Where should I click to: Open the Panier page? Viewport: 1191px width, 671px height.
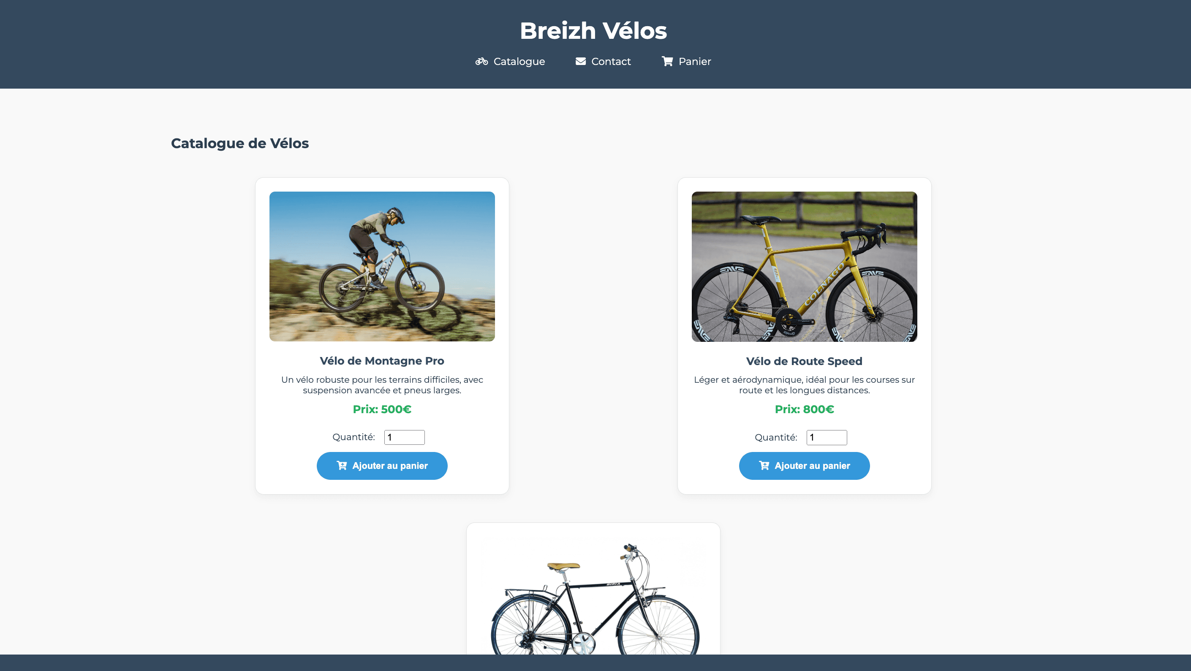(694, 61)
